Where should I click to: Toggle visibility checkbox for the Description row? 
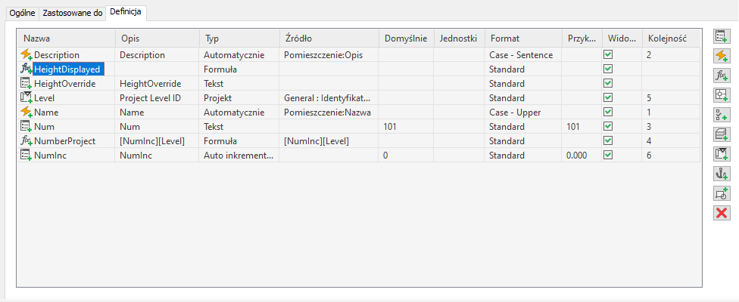click(607, 55)
